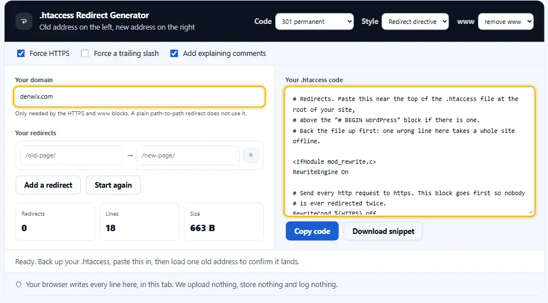Copy the generated code with Copy code

coord(312,231)
